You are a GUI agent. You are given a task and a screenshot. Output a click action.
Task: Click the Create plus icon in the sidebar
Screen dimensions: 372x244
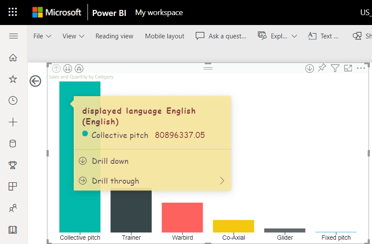click(13, 122)
